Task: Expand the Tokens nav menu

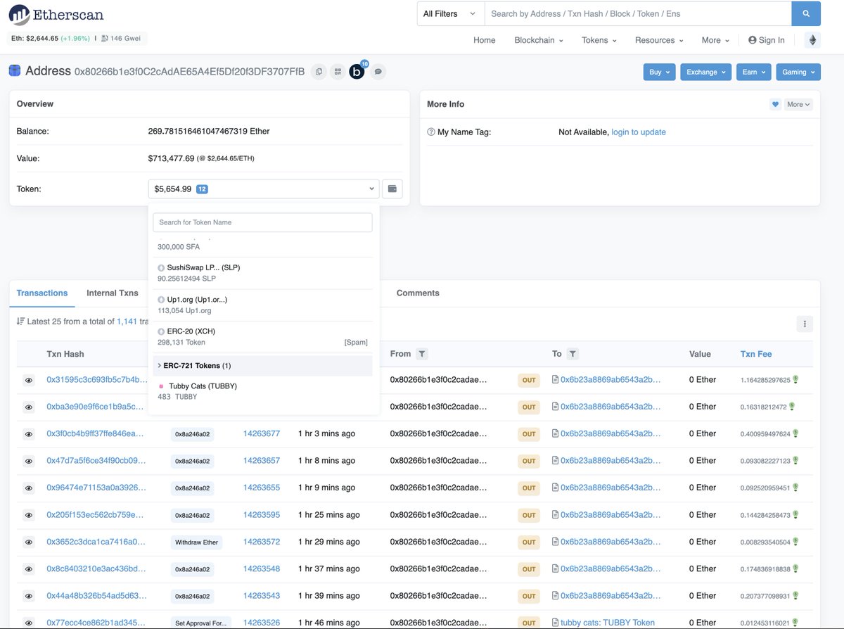Action: [599, 40]
